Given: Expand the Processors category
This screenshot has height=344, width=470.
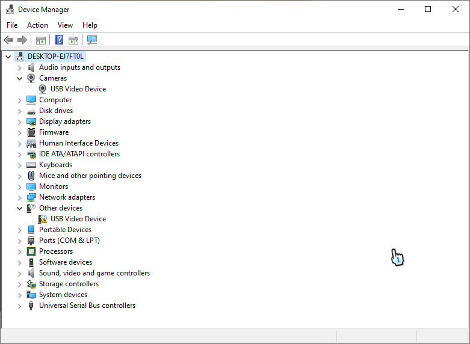Looking at the screenshot, I should click(19, 252).
